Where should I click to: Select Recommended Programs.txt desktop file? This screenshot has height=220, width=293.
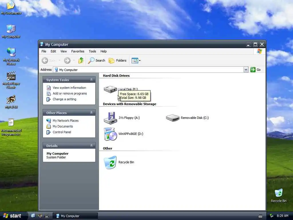(x=11, y=127)
